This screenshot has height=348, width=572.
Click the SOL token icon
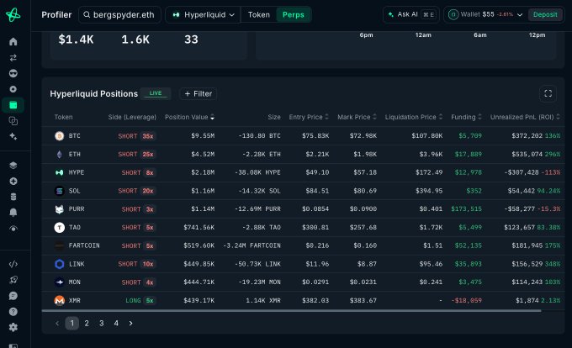click(x=59, y=191)
